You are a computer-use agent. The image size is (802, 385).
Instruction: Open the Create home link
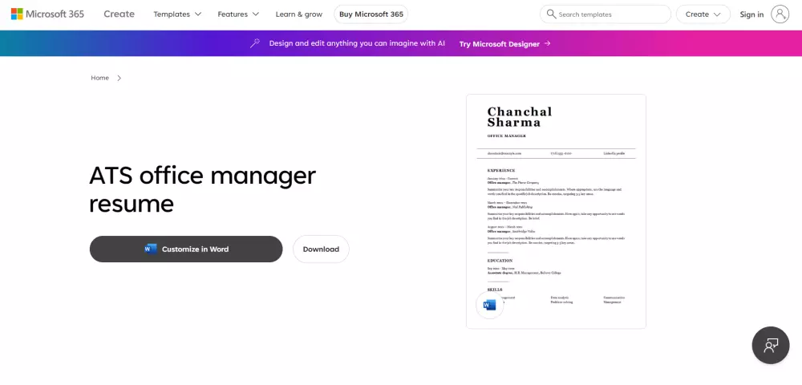(x=119, y=14)
